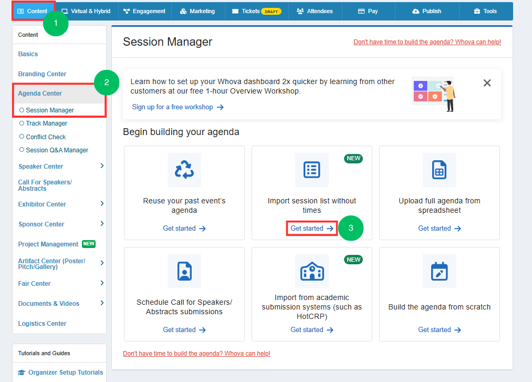Open the Engagement tab
Screen dimensions: 532x382
144,11
